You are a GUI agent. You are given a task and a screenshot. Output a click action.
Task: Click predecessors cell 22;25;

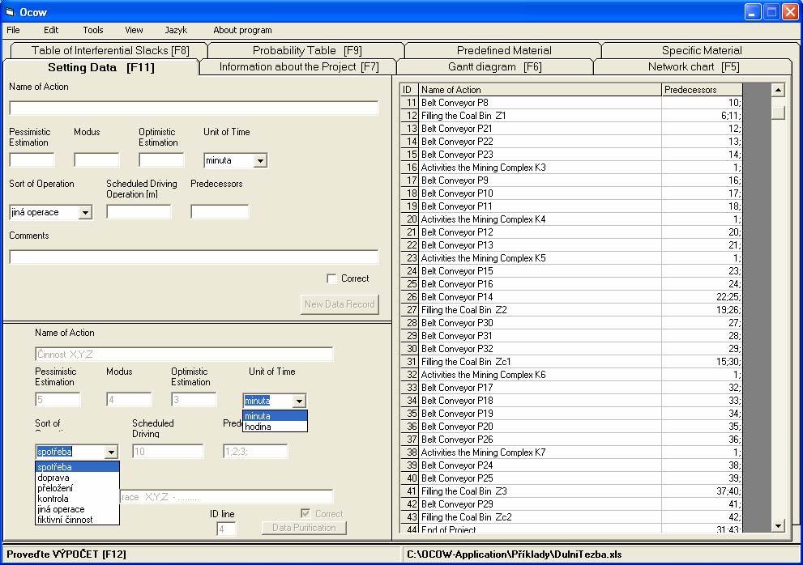click(702, 297)
